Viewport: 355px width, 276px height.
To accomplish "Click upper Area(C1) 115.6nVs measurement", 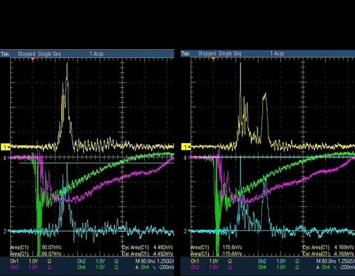I will pyautogui.click(x=216, y=247).
